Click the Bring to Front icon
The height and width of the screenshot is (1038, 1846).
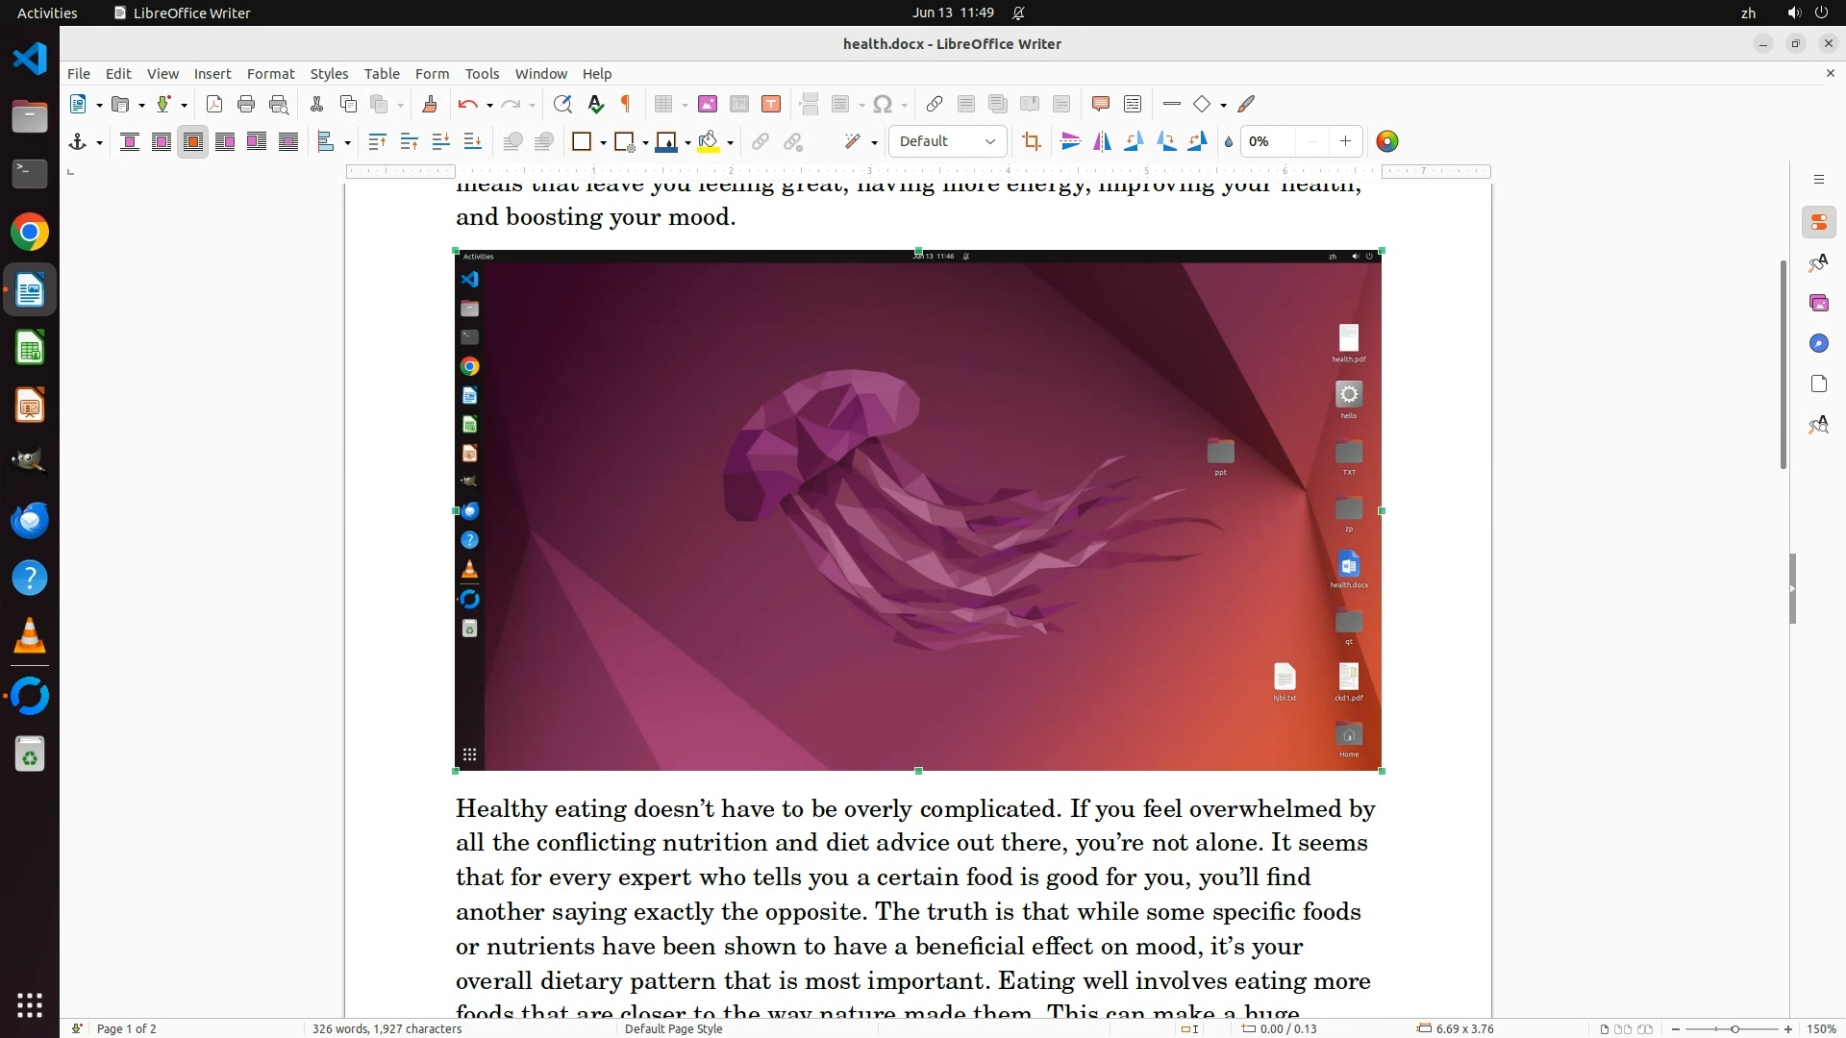point(377,142)
